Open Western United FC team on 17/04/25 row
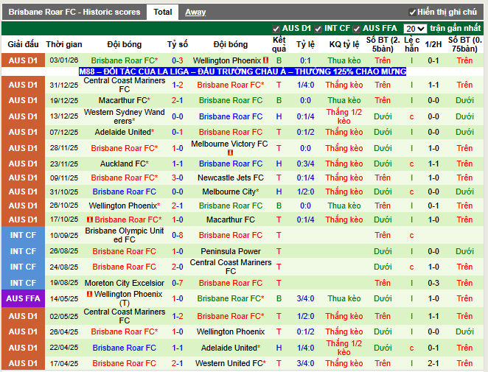Image resolution: width=488 pixels, height=372 pixels. click(229, 363)
